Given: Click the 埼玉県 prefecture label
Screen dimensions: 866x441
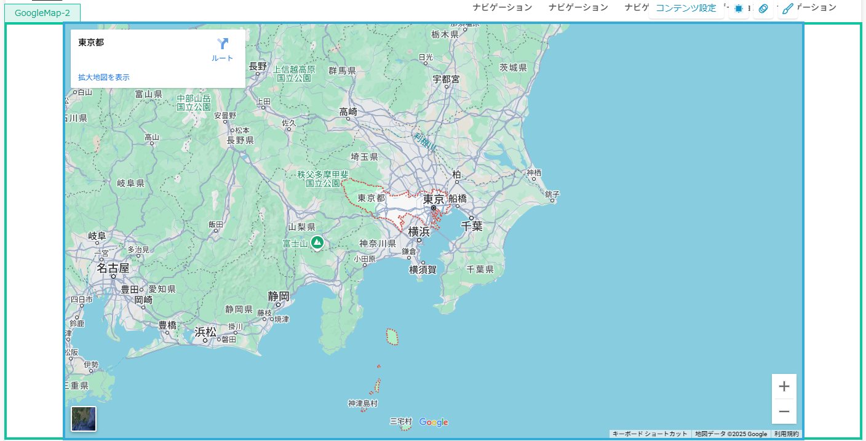Looking at the screenshot, I should click(x=364, y=157).
